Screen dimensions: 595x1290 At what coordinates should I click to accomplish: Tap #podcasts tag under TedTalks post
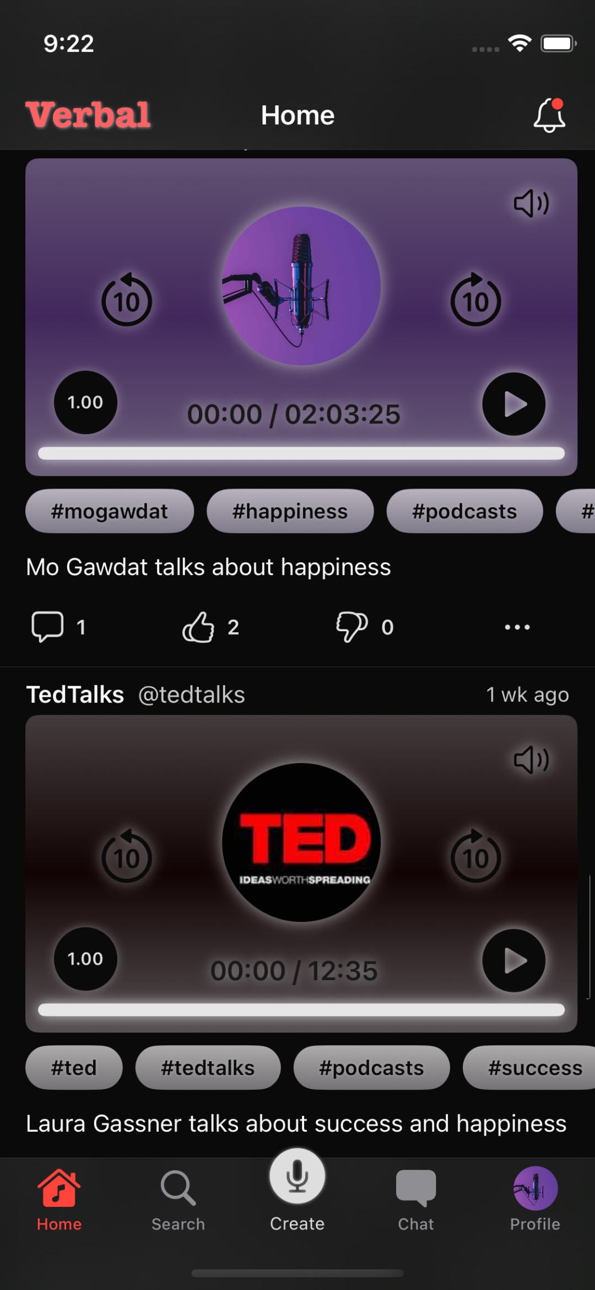[x=371, y=1068]
